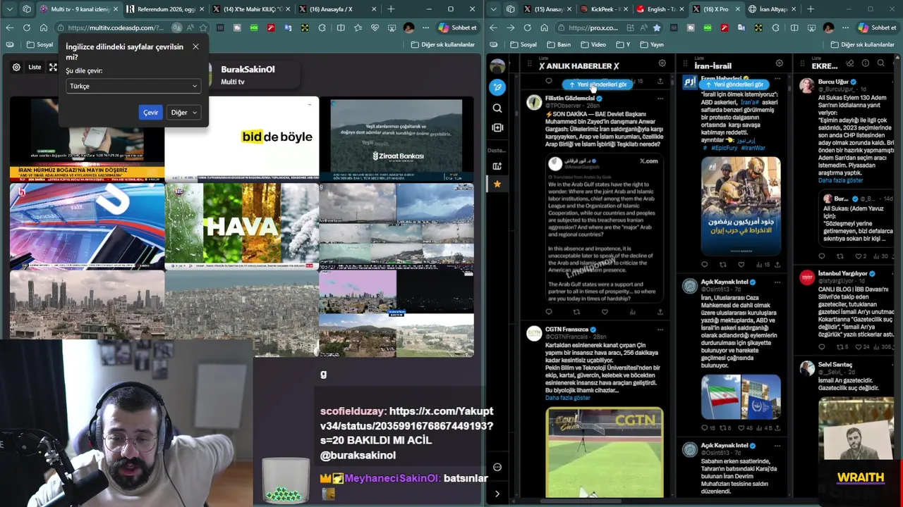Like the Filistin Gözlemcisi post

pos(605,311)
